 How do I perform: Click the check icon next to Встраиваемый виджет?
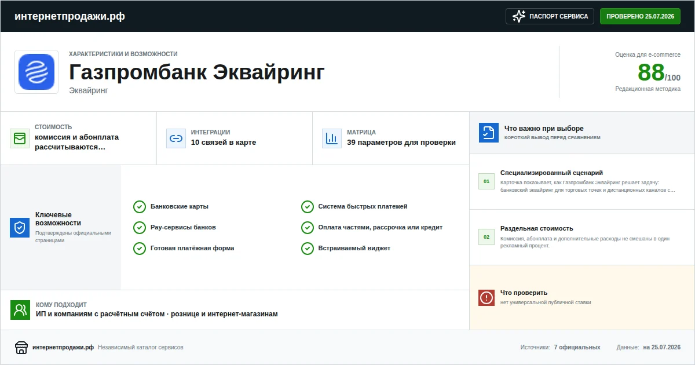[x=307, y=249]
